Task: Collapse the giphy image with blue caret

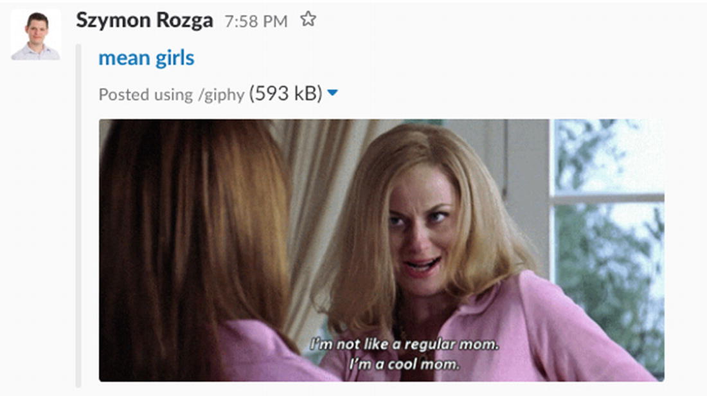Action: coord(332,93)
